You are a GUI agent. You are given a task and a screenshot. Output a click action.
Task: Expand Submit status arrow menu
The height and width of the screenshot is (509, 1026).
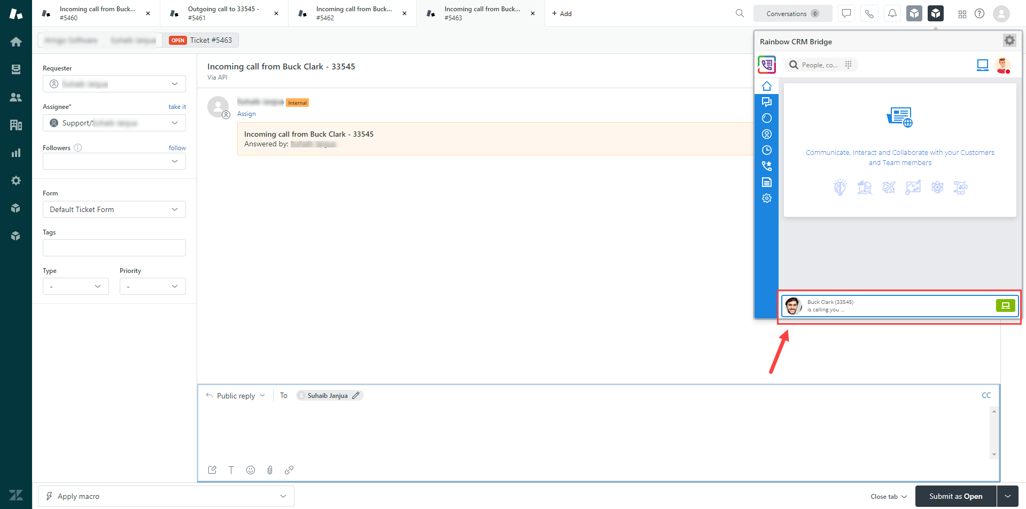pyautogui.click(x=1008, y=496)
